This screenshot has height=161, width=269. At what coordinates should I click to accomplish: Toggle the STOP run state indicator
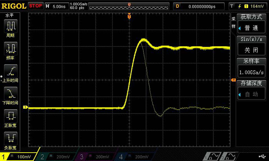[x=36, y=6]
